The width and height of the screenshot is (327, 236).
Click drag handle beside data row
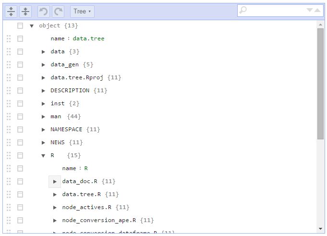[9, 51]
